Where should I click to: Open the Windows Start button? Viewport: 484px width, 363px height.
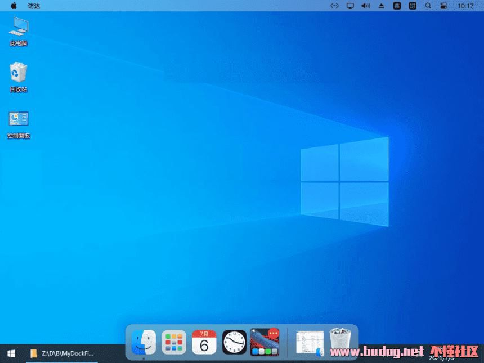point(11,353)
